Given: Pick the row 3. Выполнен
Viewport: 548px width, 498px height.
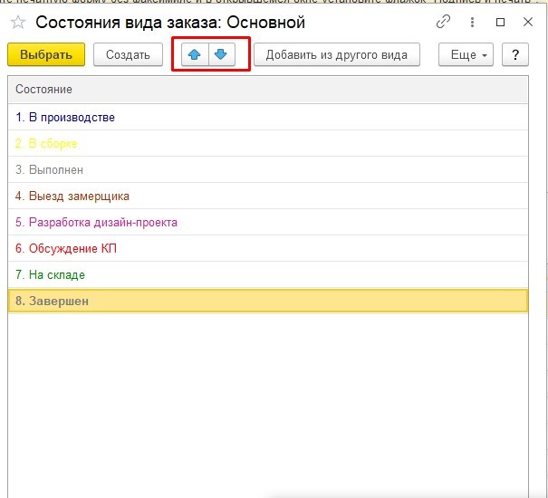Looking at the screenshot, I should 50,169.
